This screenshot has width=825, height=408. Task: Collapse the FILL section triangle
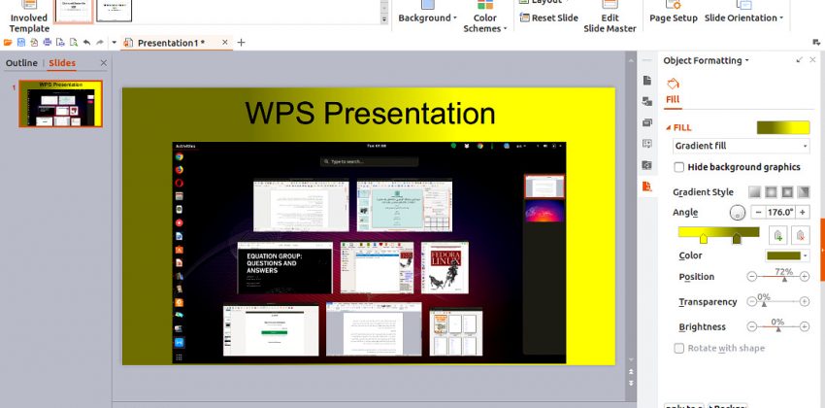(669, 127)
